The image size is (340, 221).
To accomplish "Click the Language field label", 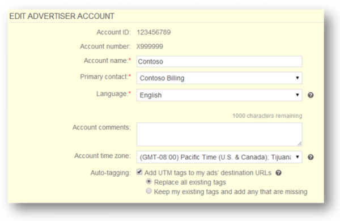I will (114, 94).
